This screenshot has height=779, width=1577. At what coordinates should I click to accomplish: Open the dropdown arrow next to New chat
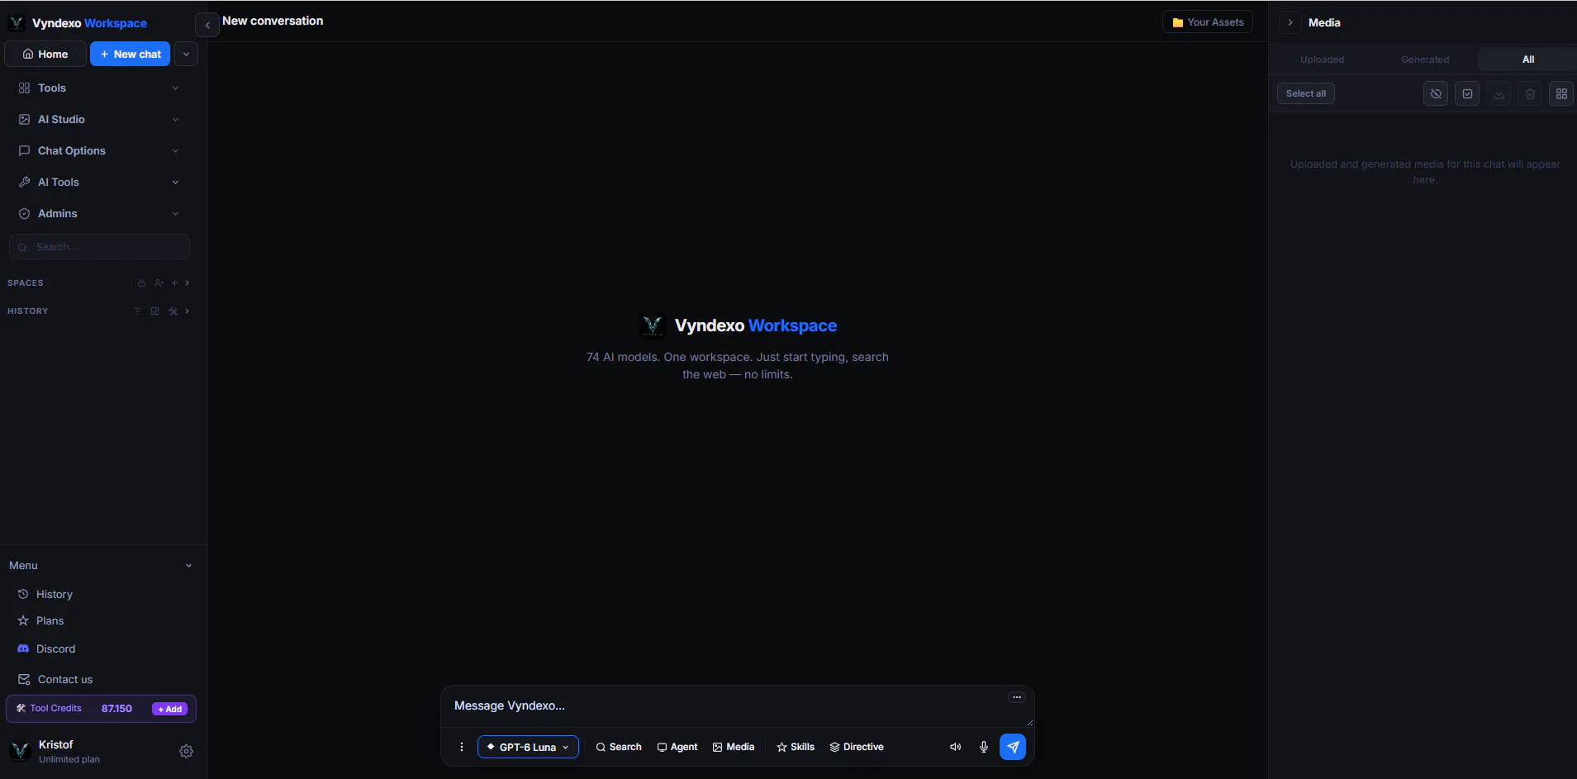[186, 54]
